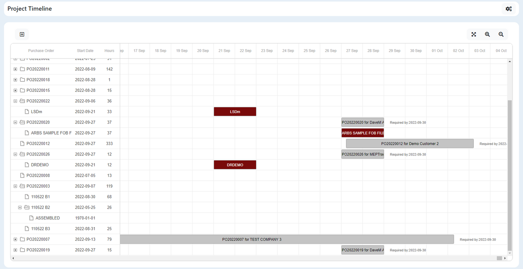Select the document icon beside DRDEMO

[x=27, y=165]
